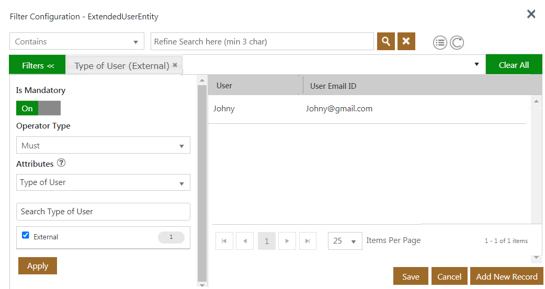Click the circular refresh icon
Viewport: 545px width, 289px height.
[457, 43]
